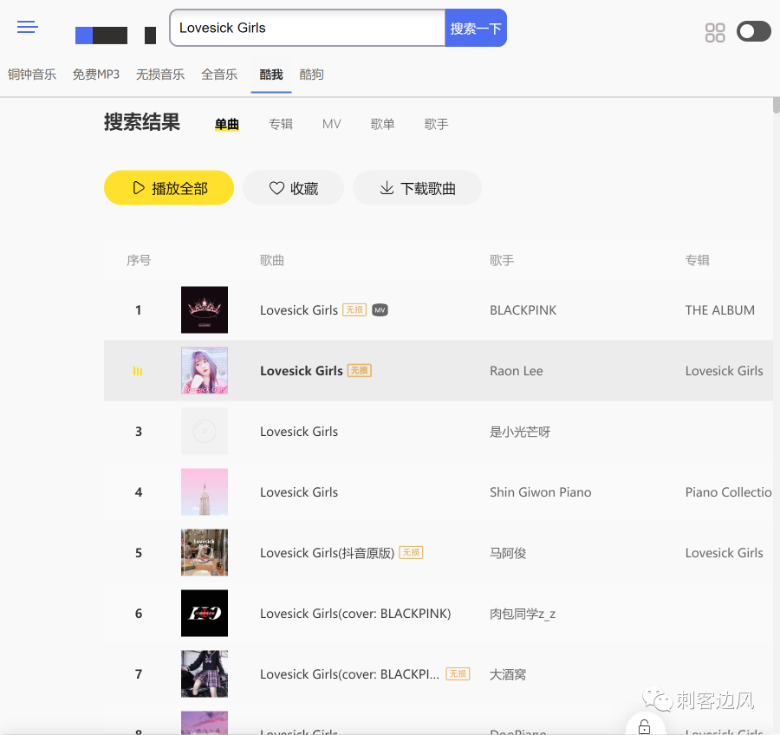
Task: Open the MV results tab
Action: (x=331, y=124)
